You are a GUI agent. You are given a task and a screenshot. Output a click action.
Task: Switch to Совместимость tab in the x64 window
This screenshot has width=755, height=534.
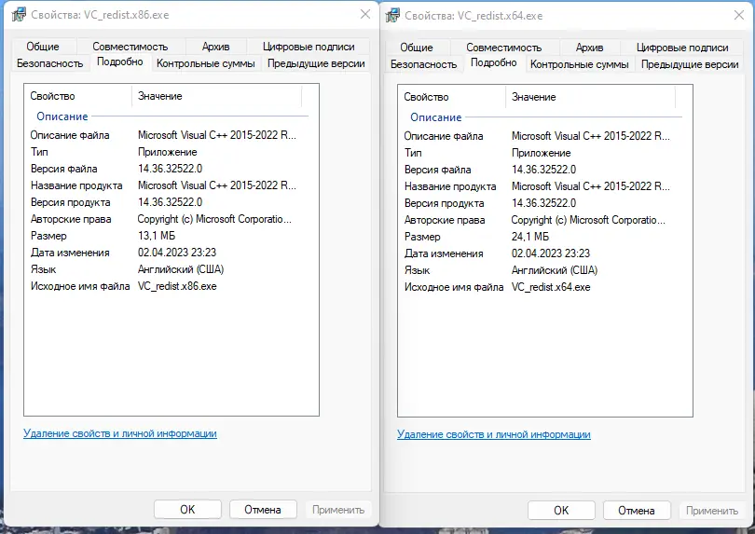pyautogui.click(x=503, y=48)
